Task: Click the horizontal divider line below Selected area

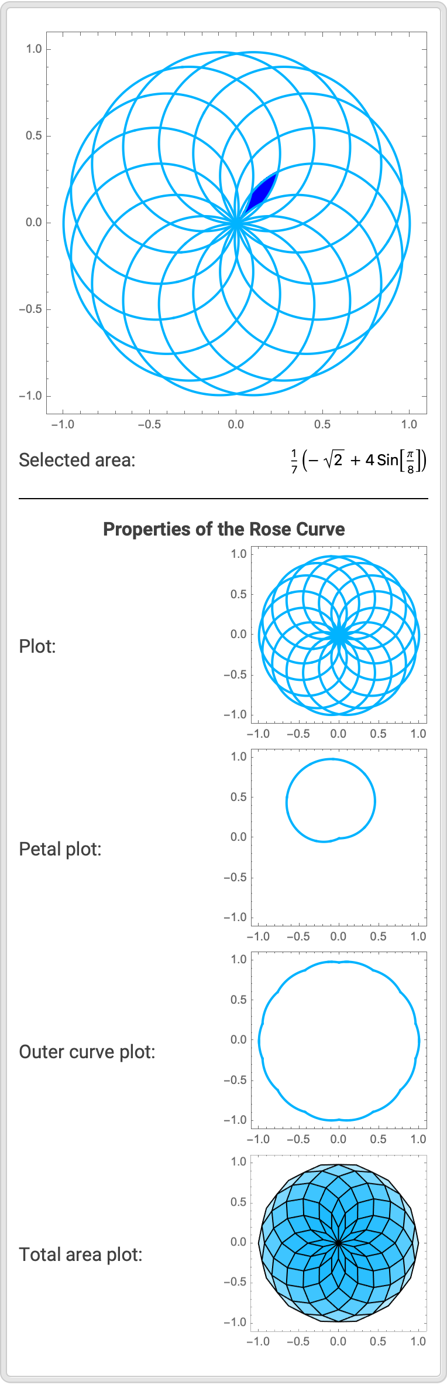Action: tap(223, 499)
